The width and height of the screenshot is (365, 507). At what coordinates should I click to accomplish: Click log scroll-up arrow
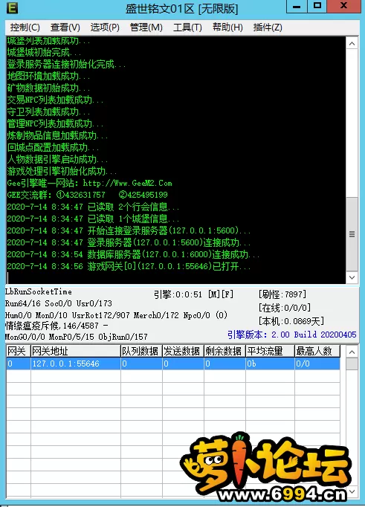pyautogui.click(x=352, y=43)
